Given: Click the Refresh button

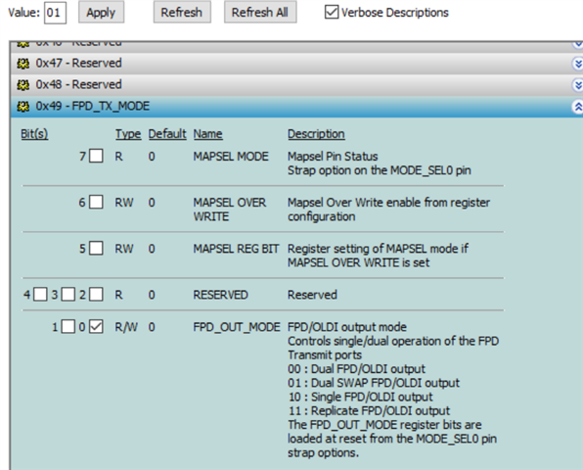Looking at the screenshot, I should pos(182,13).
